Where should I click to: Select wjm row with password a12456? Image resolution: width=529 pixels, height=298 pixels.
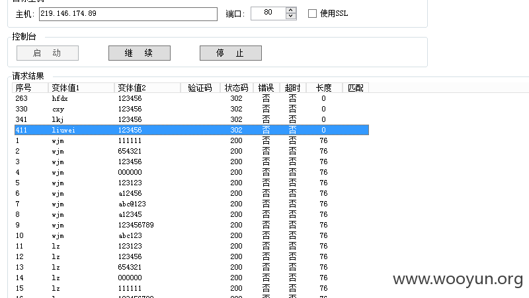tap(192, 193)
